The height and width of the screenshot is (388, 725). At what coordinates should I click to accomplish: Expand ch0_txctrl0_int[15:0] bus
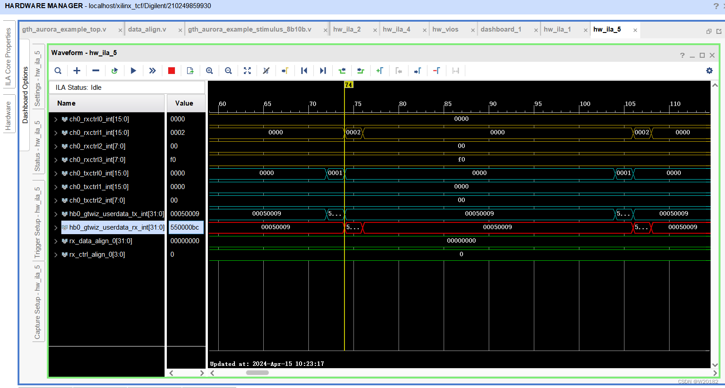[x=56, y=174]
